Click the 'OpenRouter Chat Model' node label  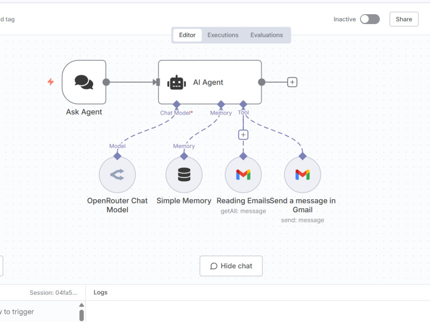tap(117, 205)
